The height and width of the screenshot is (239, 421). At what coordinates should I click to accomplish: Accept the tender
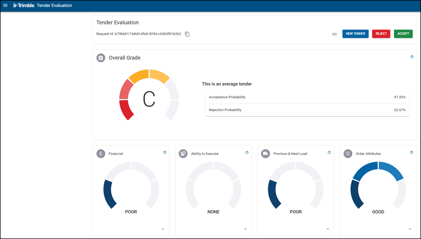403,34
